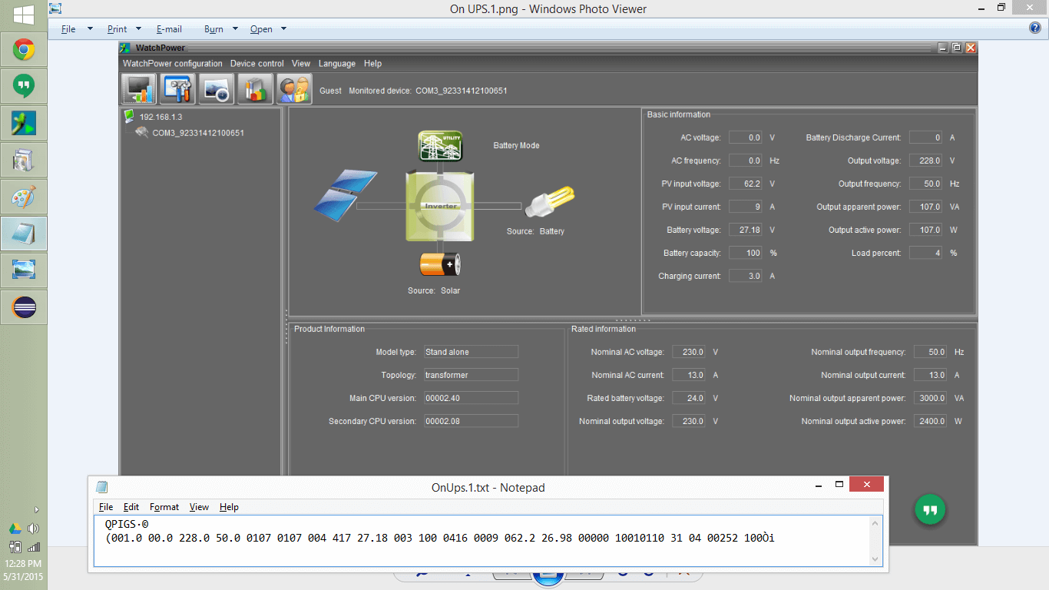Click the taskbar clock 12:28 PM

pos(23,564)
